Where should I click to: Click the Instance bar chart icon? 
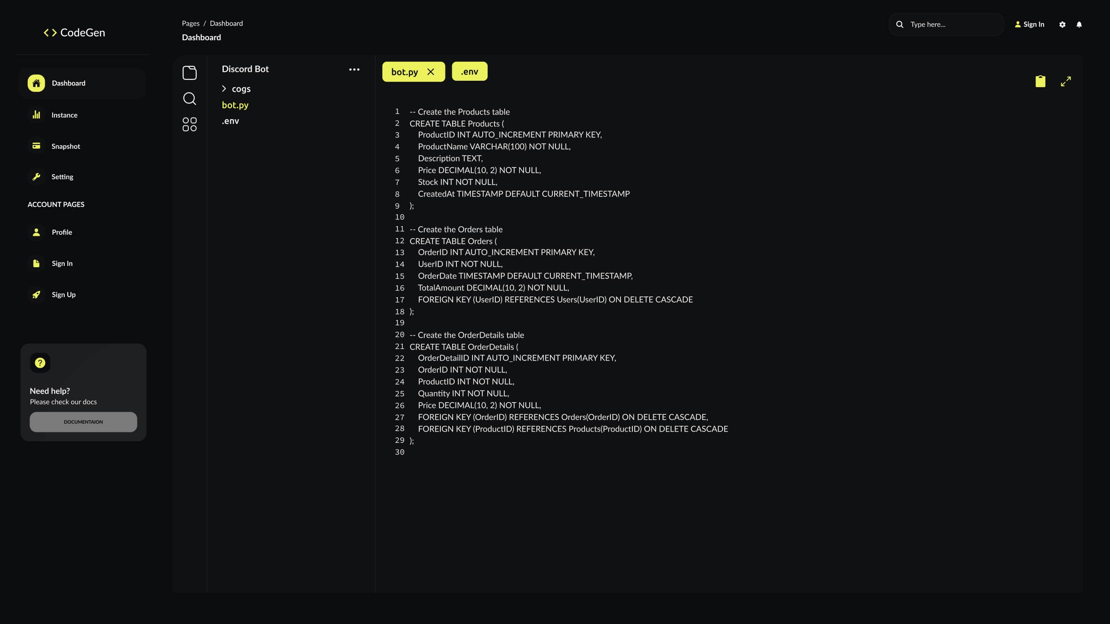click(x=36, y=115)
